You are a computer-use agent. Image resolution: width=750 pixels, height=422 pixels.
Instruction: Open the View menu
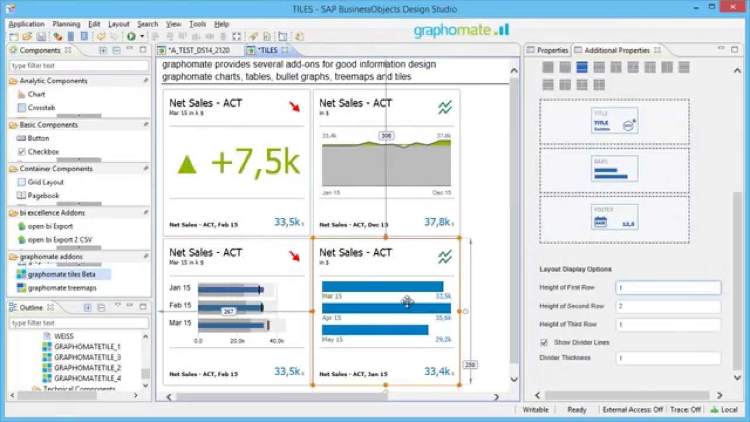click(173, 24)
